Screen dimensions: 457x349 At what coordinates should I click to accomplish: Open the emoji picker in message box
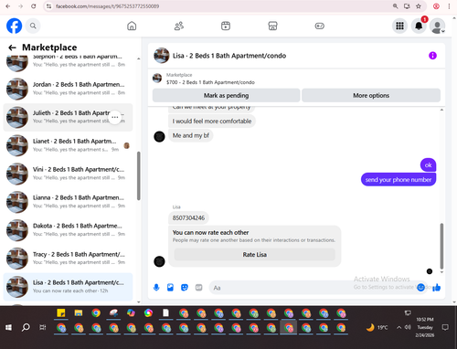tap(420, 287)
